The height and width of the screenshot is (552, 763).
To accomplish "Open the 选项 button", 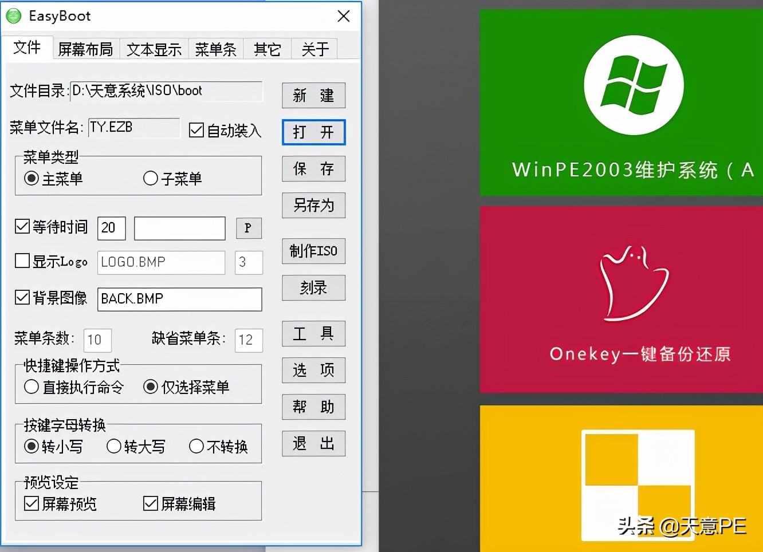I will [x=313, y=370].
